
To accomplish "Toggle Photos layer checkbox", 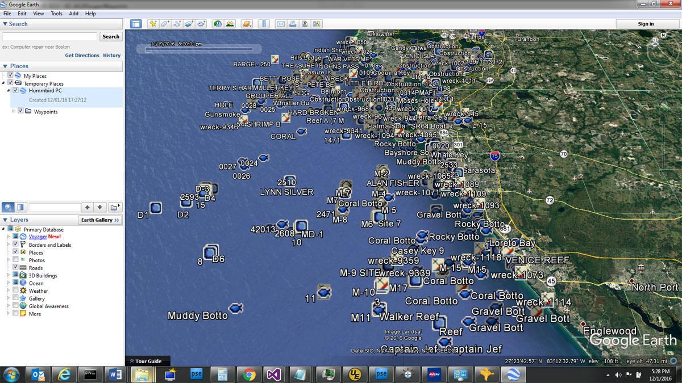I will (15, 260).
